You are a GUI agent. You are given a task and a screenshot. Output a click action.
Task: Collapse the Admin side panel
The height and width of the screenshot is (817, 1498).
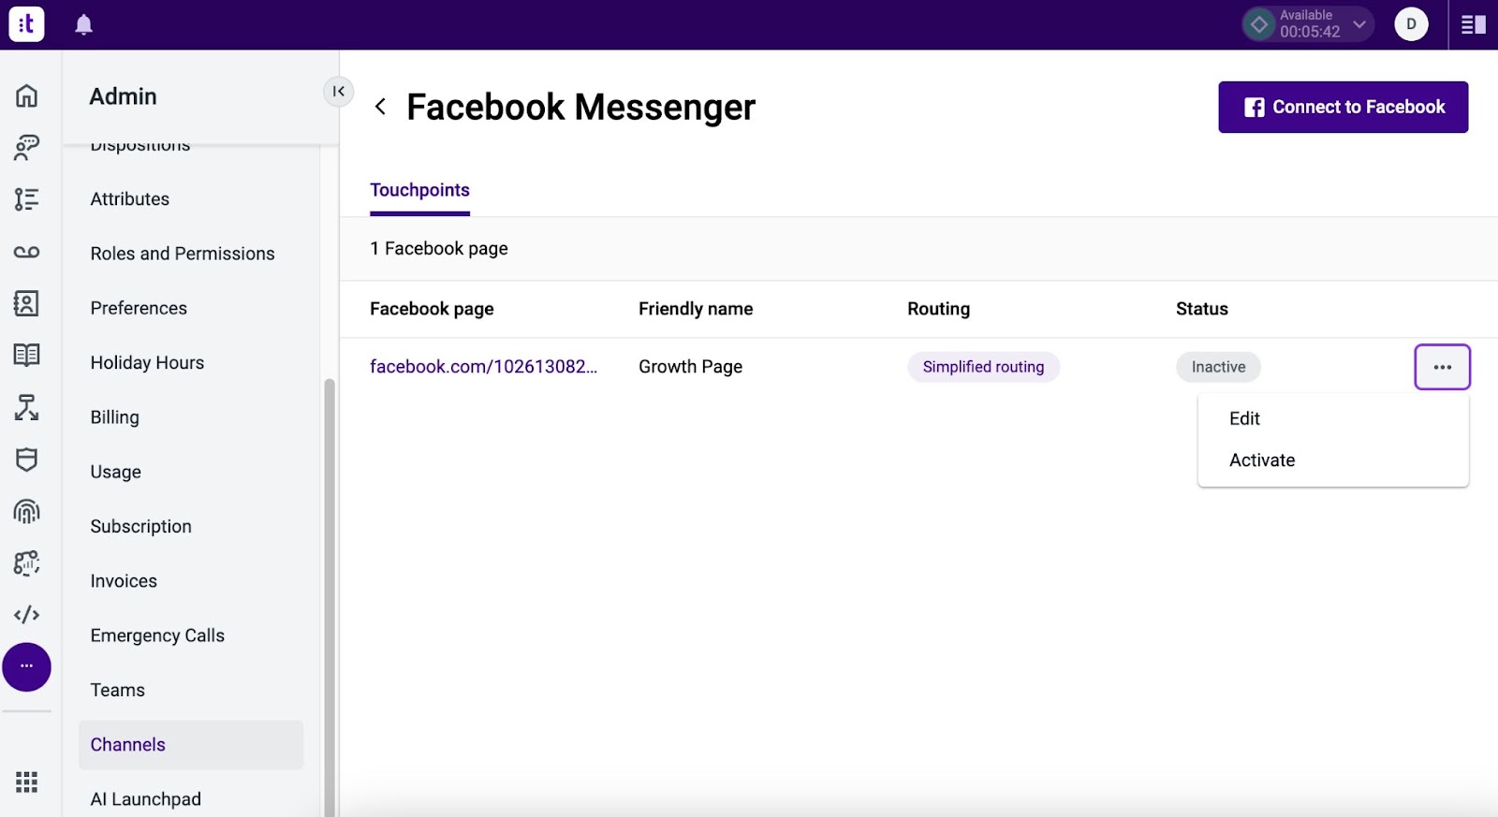point(338,91)
